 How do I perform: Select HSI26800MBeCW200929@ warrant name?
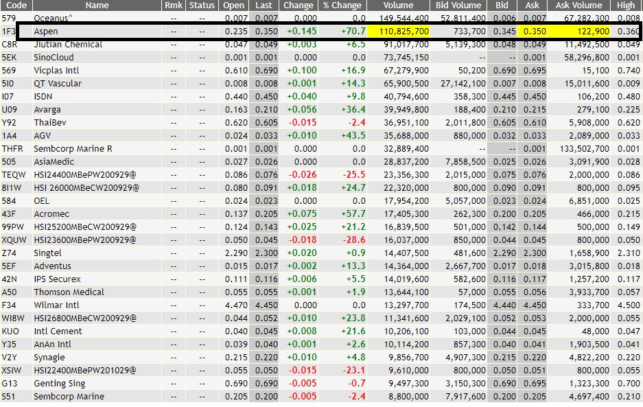click(x=85, y=318)
